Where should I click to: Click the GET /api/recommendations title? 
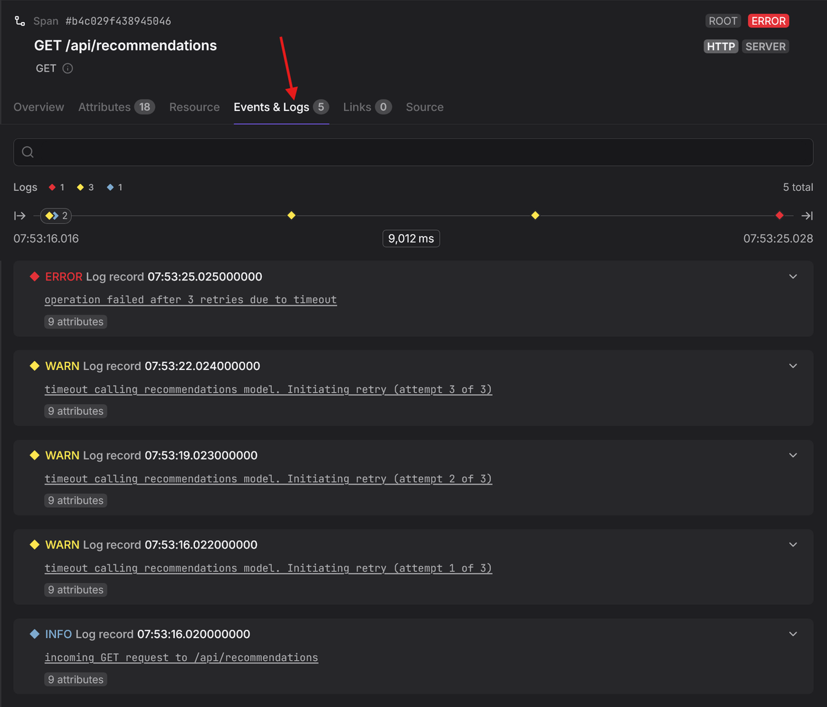pyautogui.click(x=125, y=45)
